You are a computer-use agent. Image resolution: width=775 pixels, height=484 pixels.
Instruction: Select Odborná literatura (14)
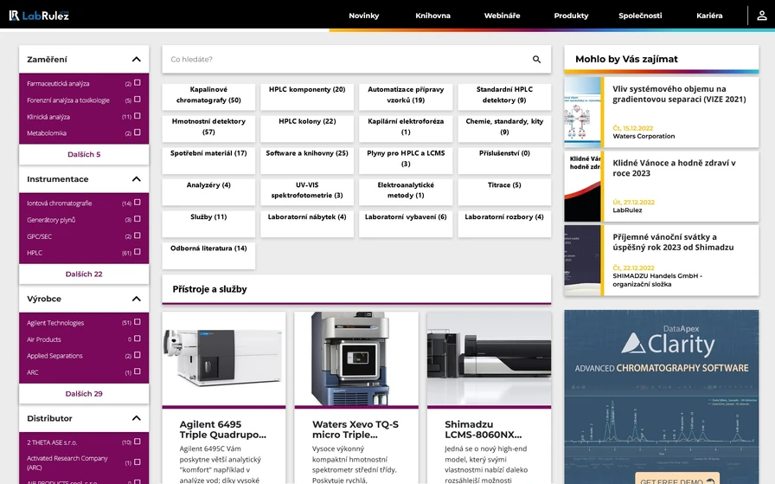click(x=208, y=255)
